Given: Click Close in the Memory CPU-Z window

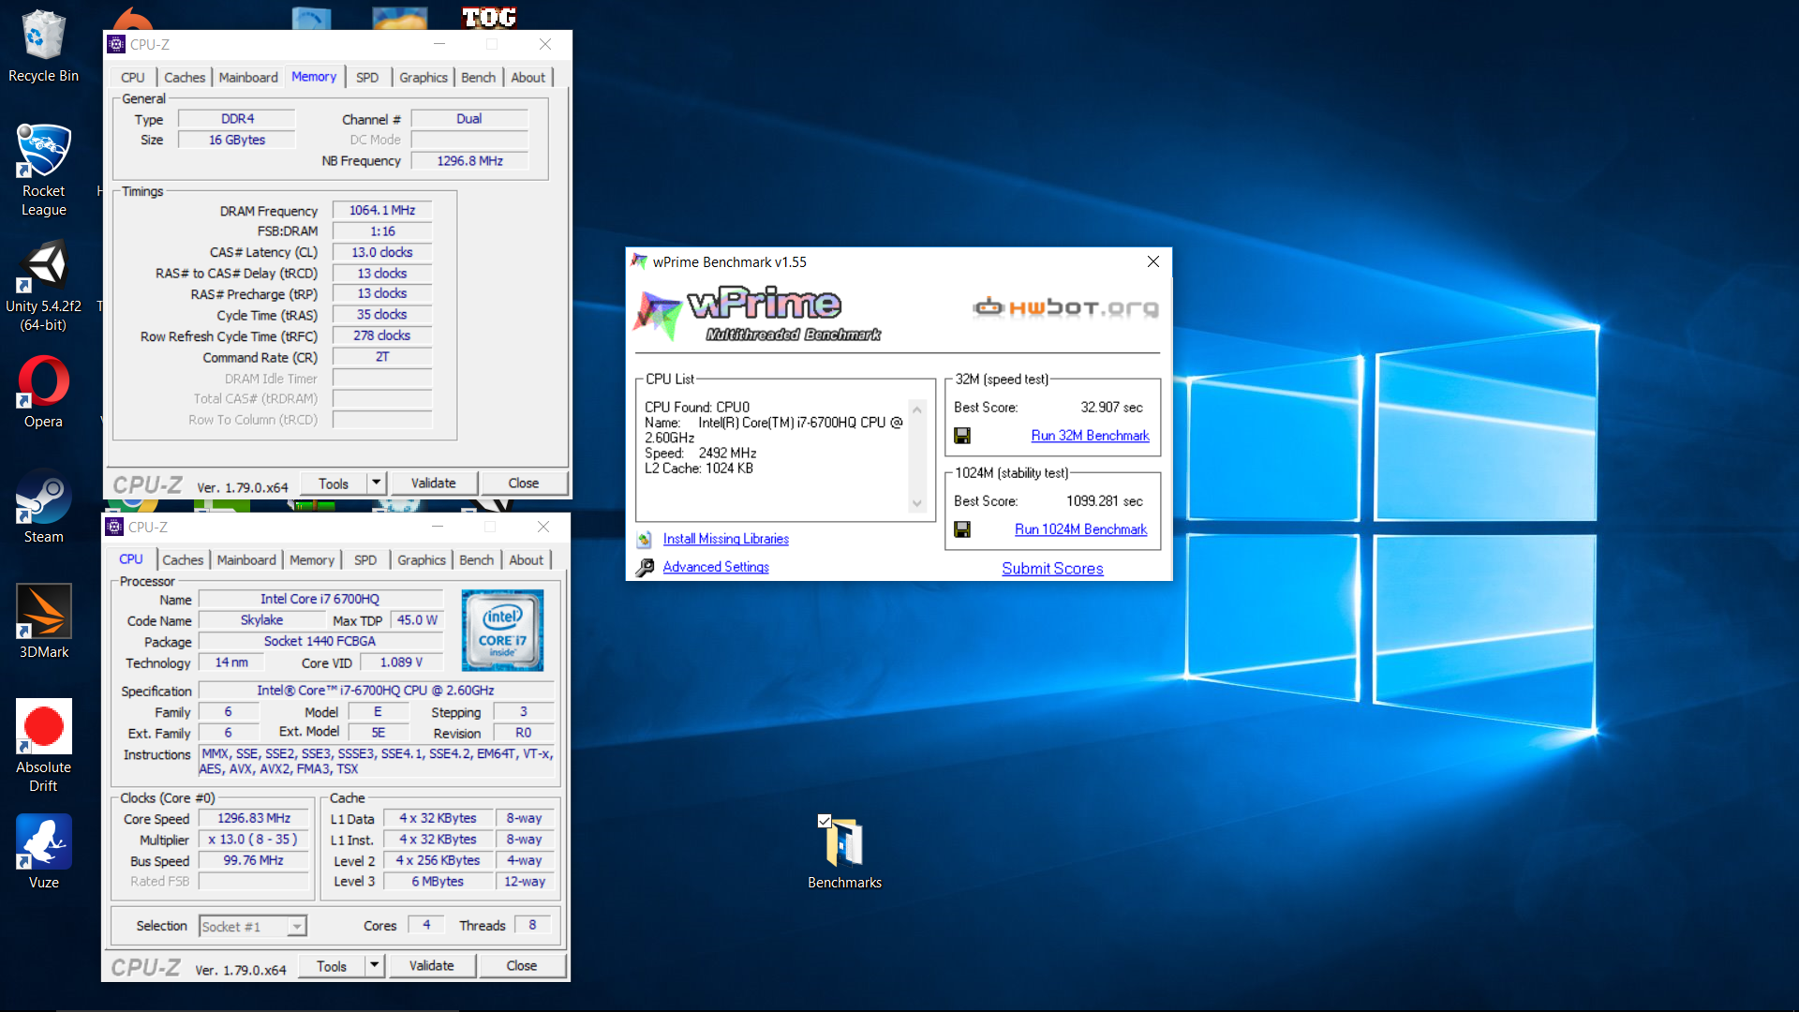Looking at the screenshot, I should pyautogui.click(x=524, y=484).
